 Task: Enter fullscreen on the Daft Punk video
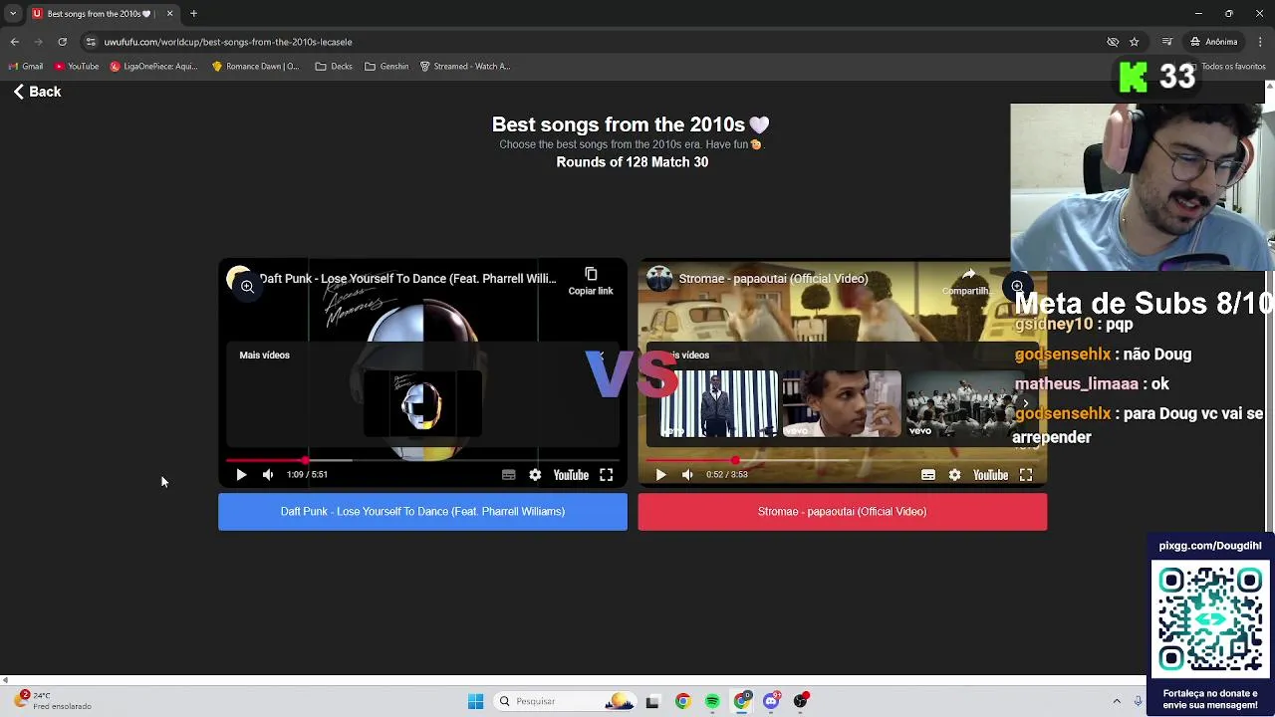606,475
